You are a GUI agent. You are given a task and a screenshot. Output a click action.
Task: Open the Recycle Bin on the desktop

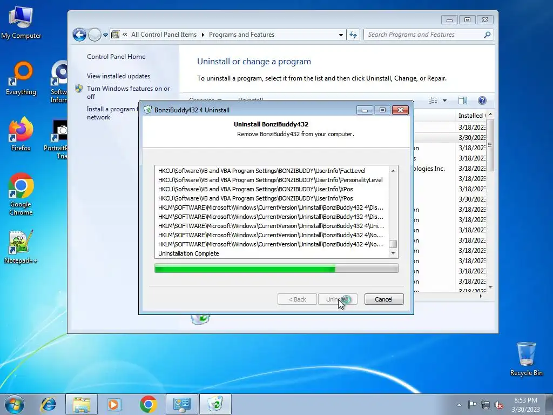click(x=526, y=359)
